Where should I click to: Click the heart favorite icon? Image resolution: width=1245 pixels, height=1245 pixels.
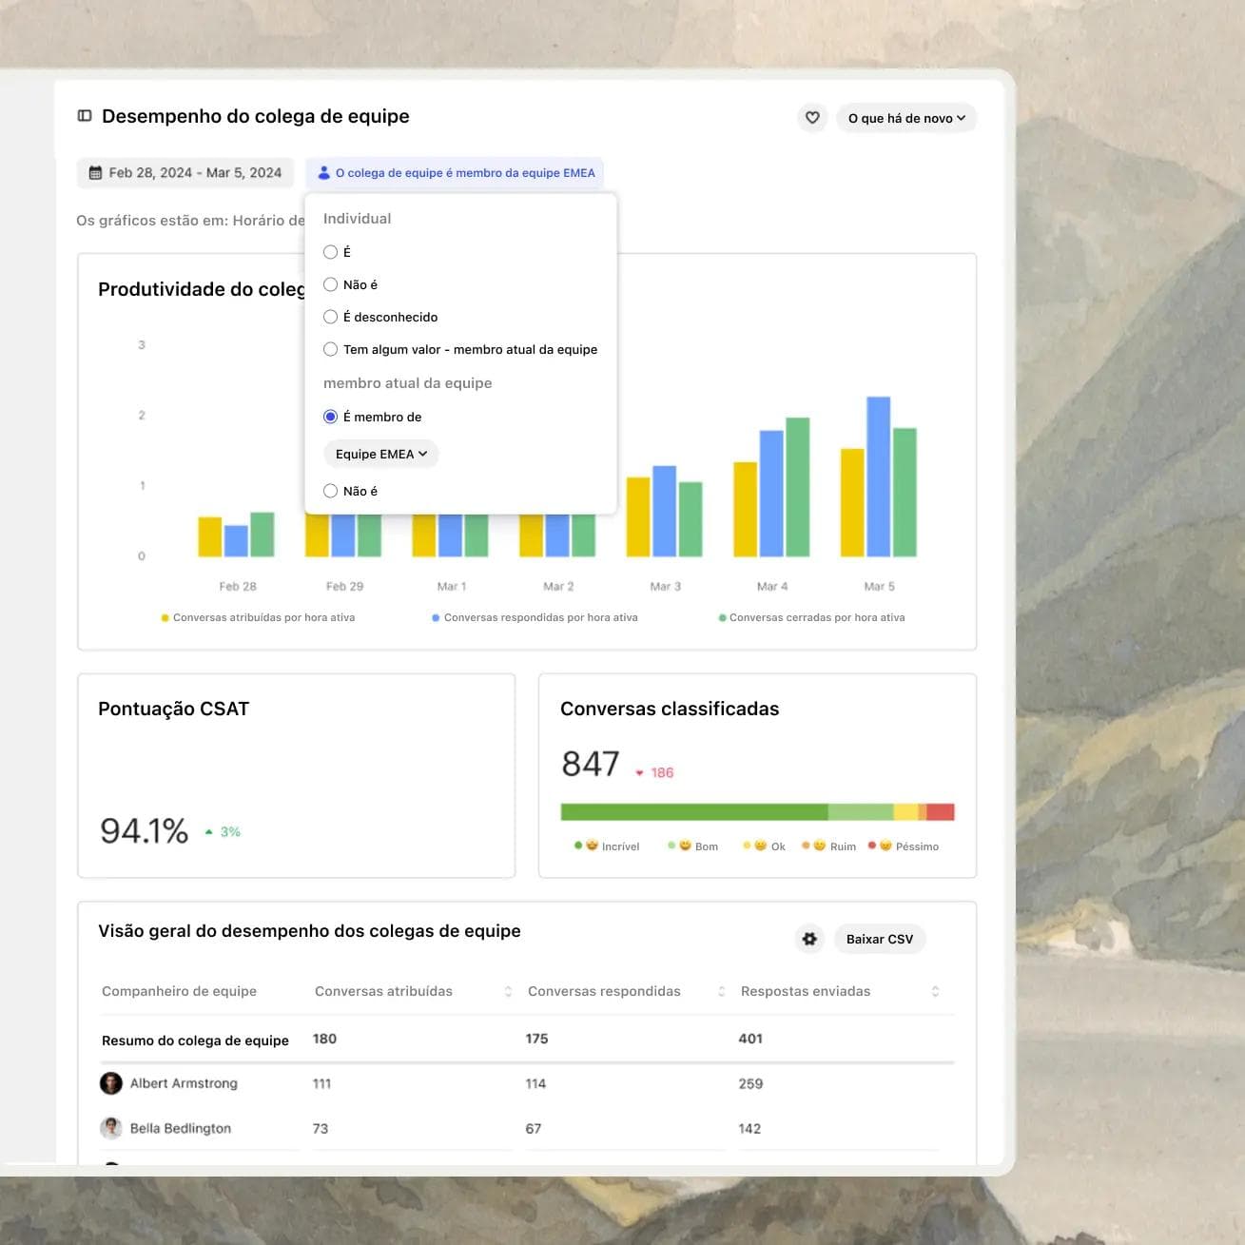pyautogui.click(x=812, y=118)
